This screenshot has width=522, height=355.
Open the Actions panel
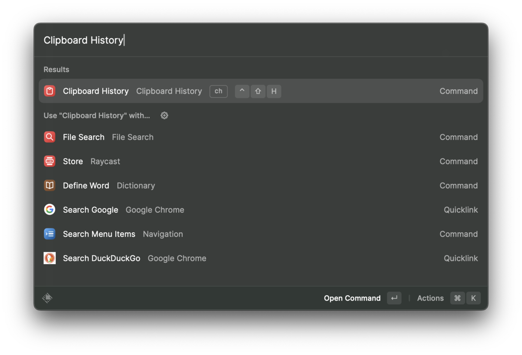(x=430, y=298)
